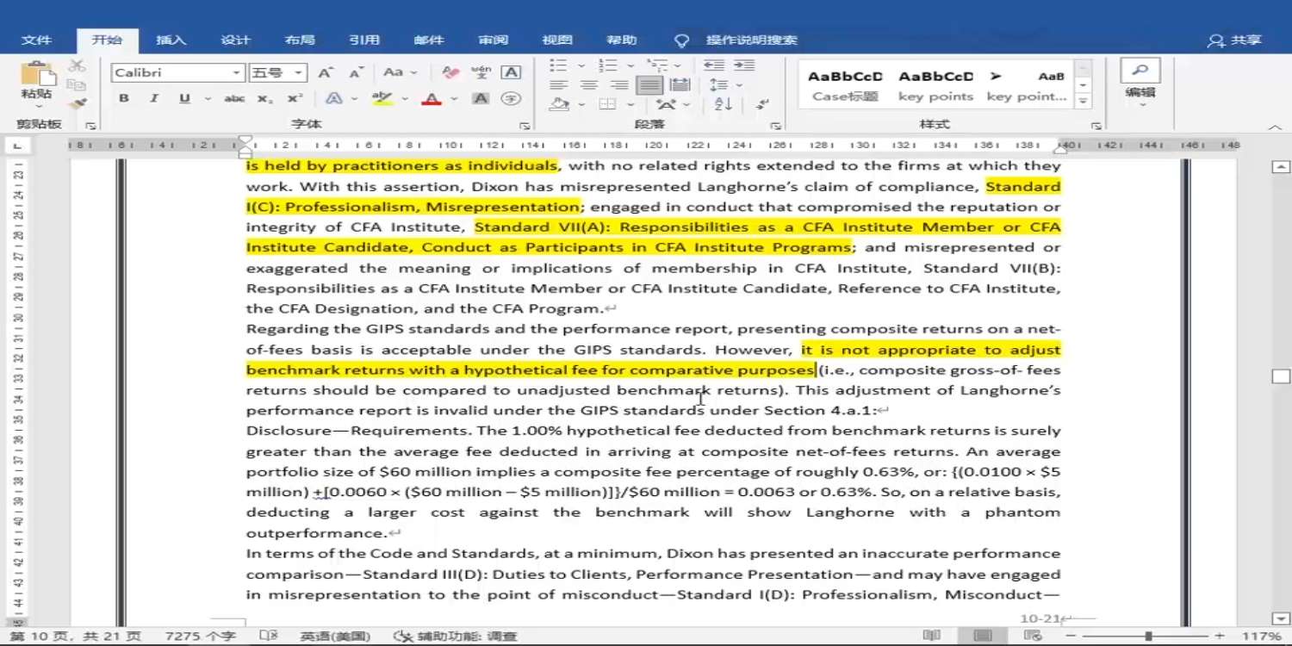Expand the styles gallery (more arrow)
The image size is (1292, 646).
pos(1084,102)
